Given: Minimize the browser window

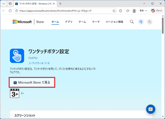Looking at the screenshot, I should pos(144,4).
